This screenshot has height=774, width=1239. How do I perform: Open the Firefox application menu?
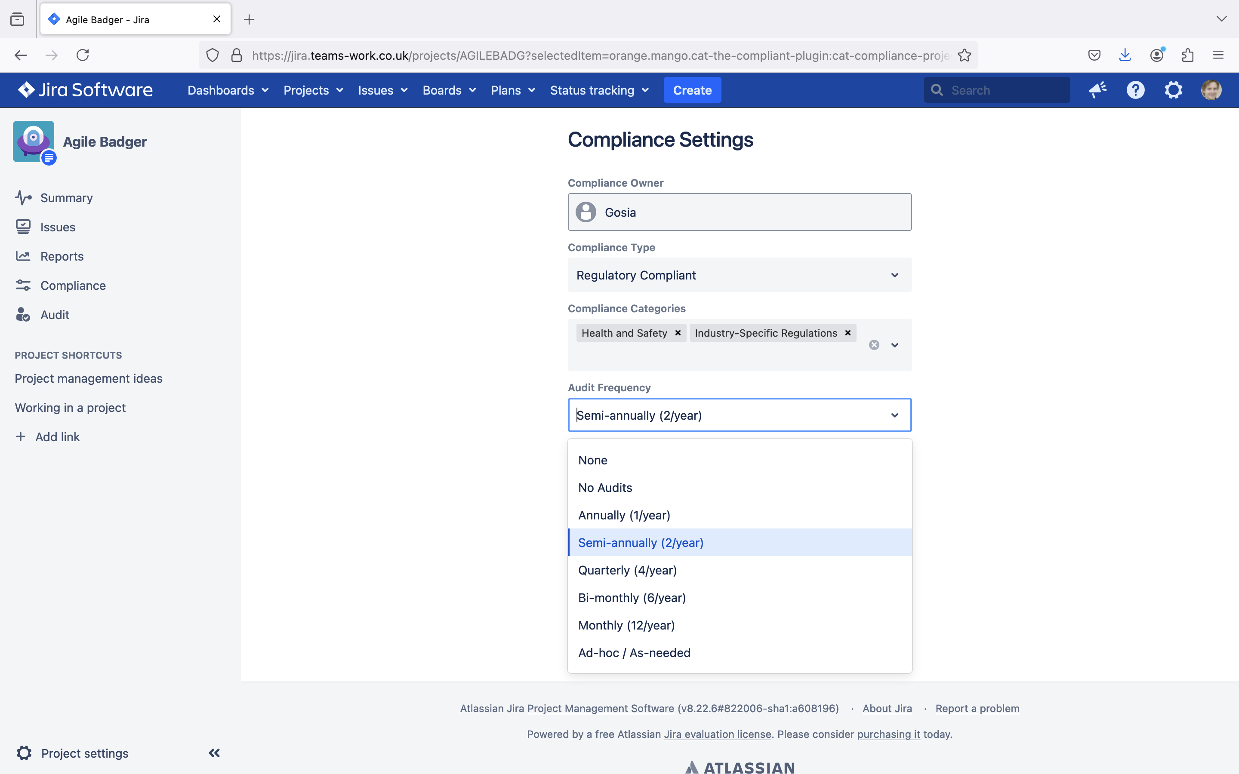click(x=1218, y=55)
